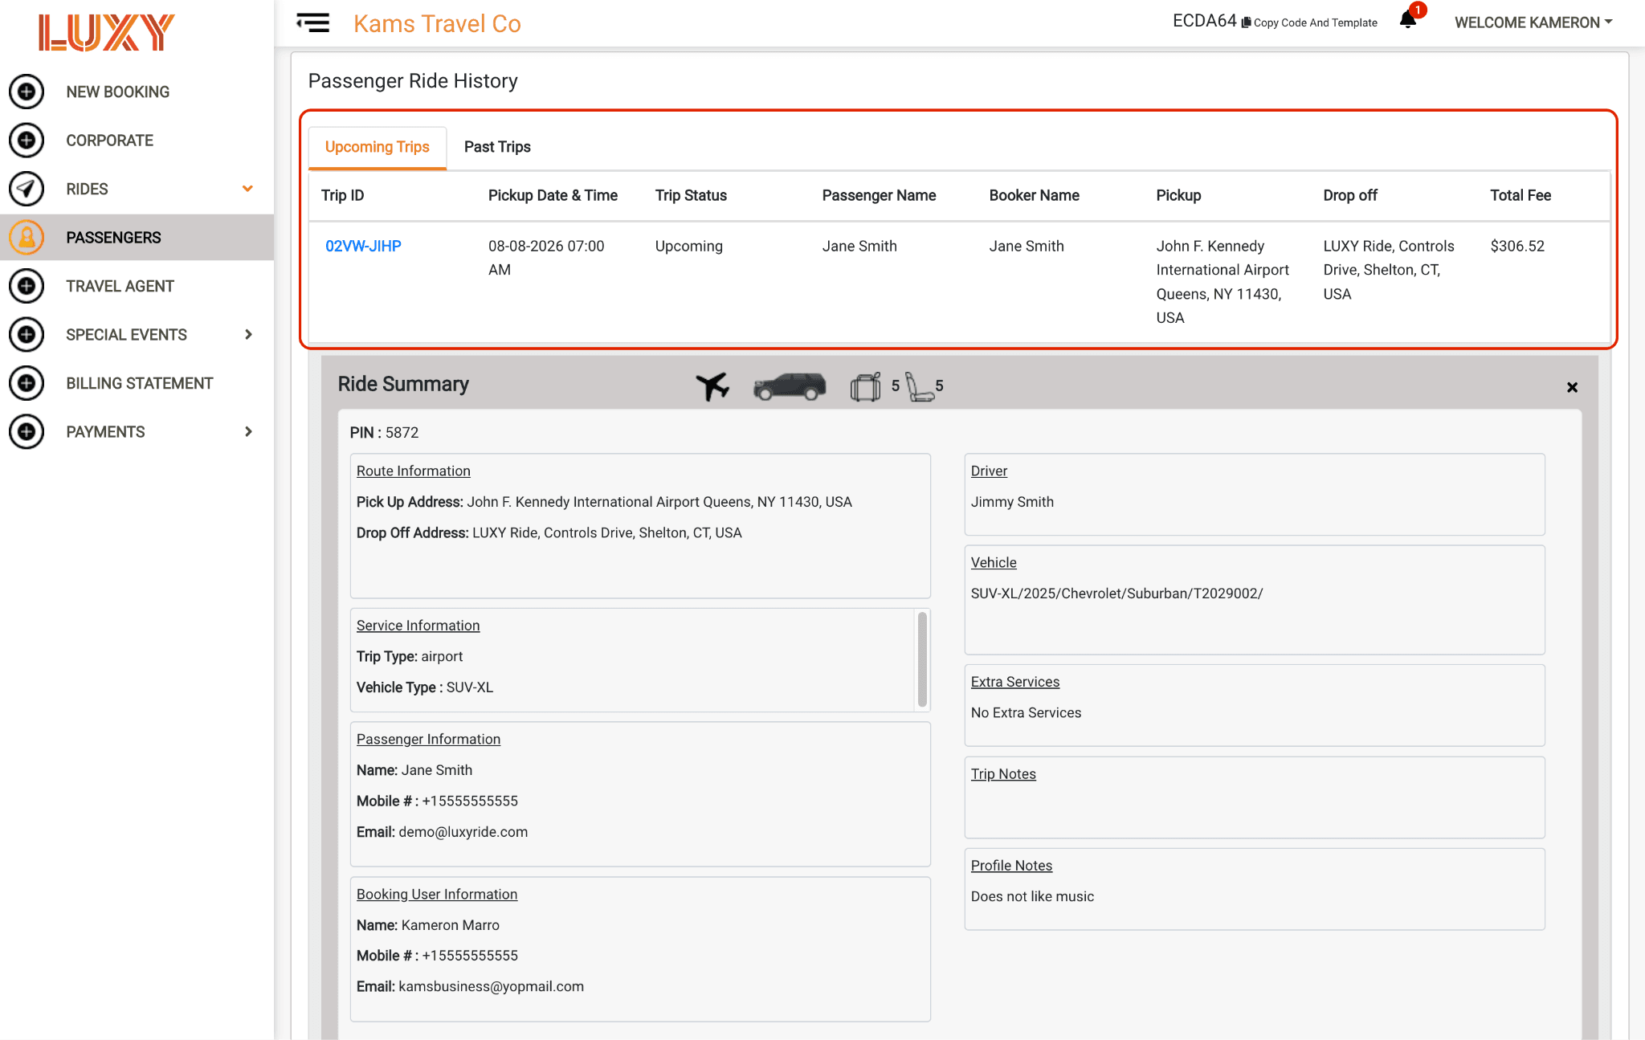The width and height of the screenshot is (1645, 1040).
Task: Click the Profile Notes heading
Action: click(x=1011, y=866)
